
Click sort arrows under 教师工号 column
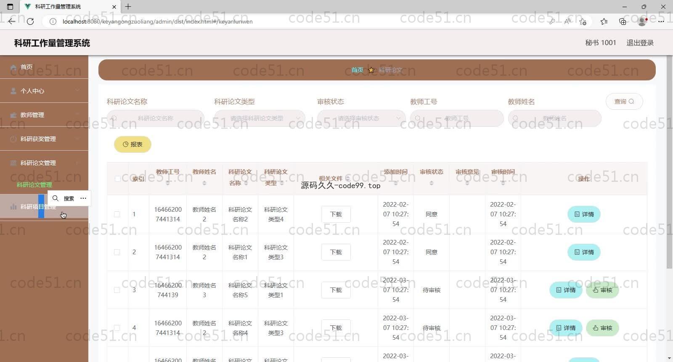click(x=168, y=183)
